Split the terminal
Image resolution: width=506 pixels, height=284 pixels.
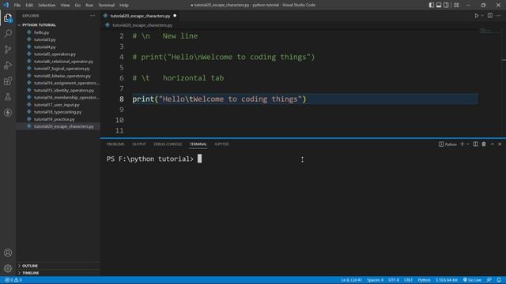click(x=475, y=144)
